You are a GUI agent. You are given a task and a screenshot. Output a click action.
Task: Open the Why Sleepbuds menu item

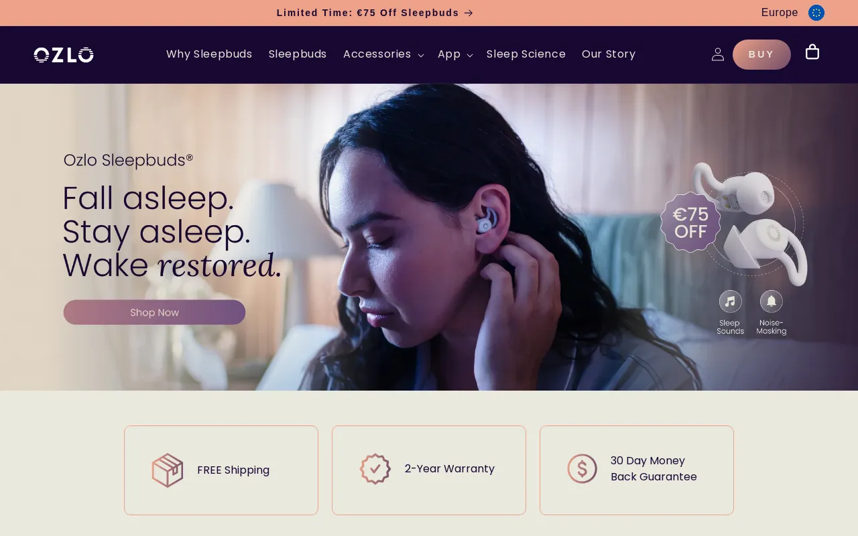point(209,54)
